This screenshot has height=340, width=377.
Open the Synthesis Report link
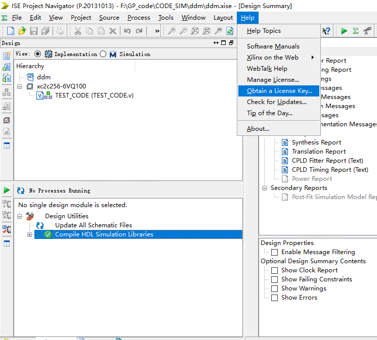[316, 142]
